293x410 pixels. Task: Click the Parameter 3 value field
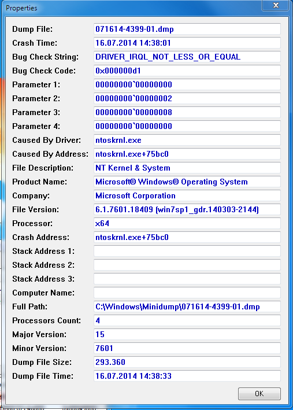[187, 112]
